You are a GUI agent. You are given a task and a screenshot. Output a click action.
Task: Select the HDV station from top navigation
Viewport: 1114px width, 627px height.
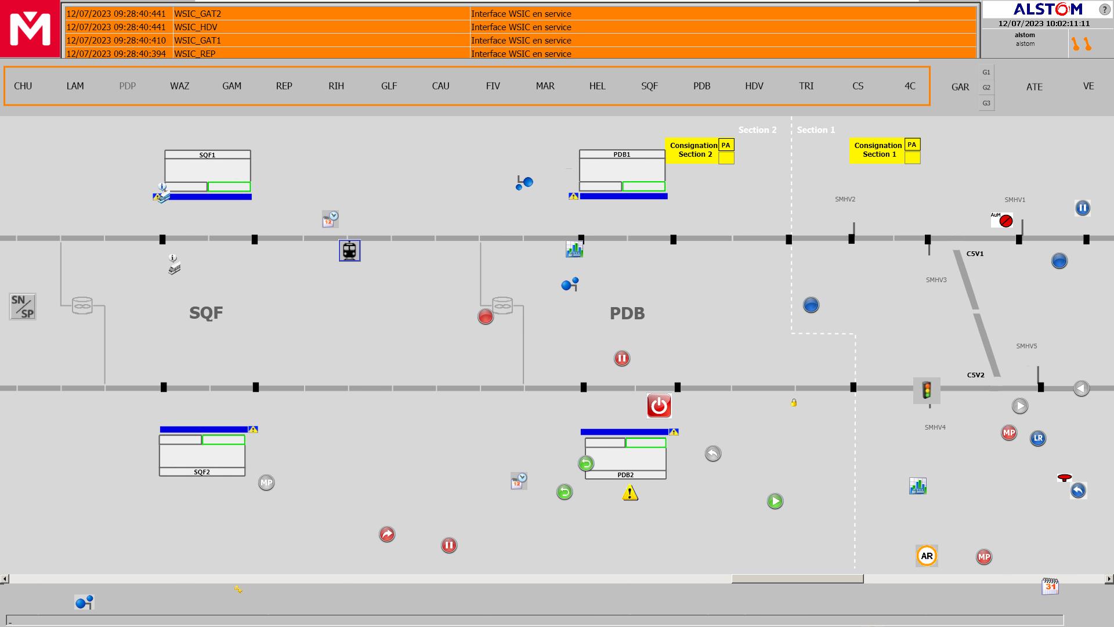(x=753, y=86)
